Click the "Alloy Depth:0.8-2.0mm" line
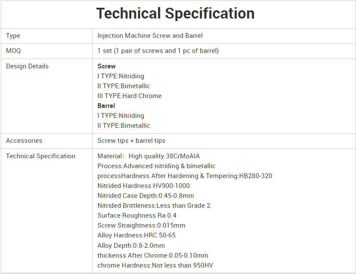Viewport: 356px width, 274px height. pyautogui.click(x=131, y=245)
